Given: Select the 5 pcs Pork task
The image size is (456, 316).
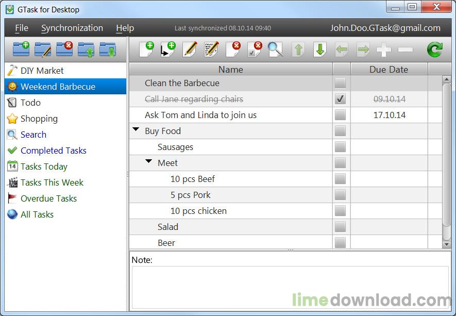Looking at the screenshot, I should pos(285,195).
